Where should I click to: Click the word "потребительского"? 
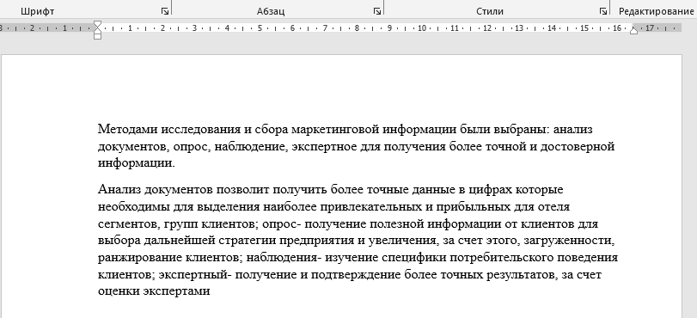pos(502,258)
